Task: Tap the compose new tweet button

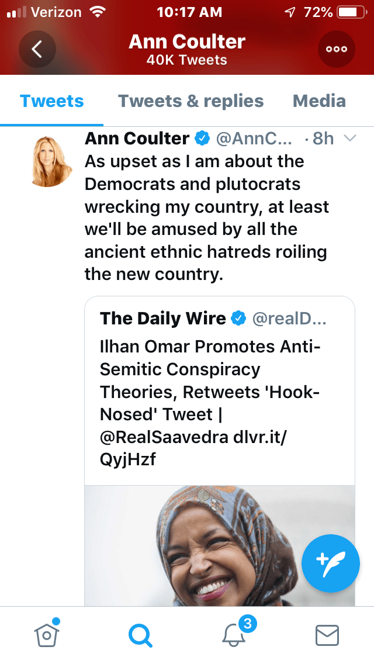Action: point(331,563)
